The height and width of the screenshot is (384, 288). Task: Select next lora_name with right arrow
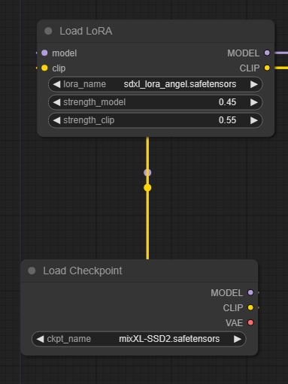(254, 84)
